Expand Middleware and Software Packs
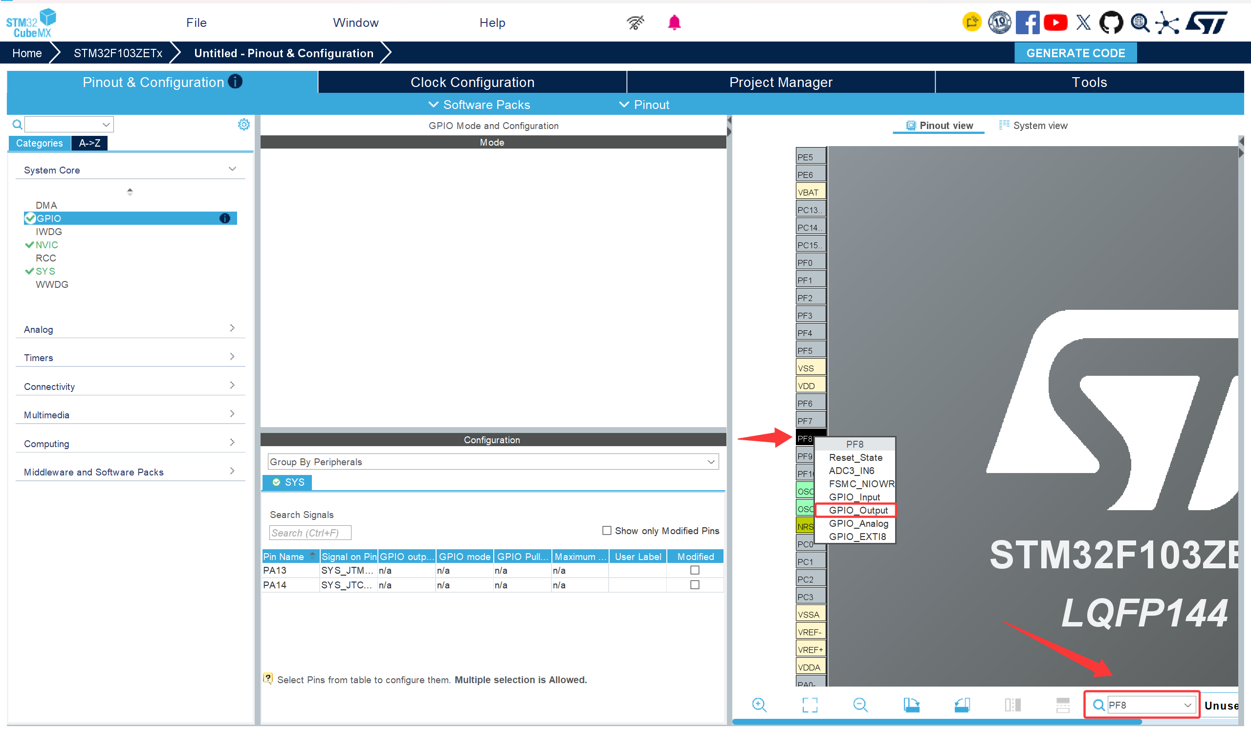1251x733 pixels. 232,471
